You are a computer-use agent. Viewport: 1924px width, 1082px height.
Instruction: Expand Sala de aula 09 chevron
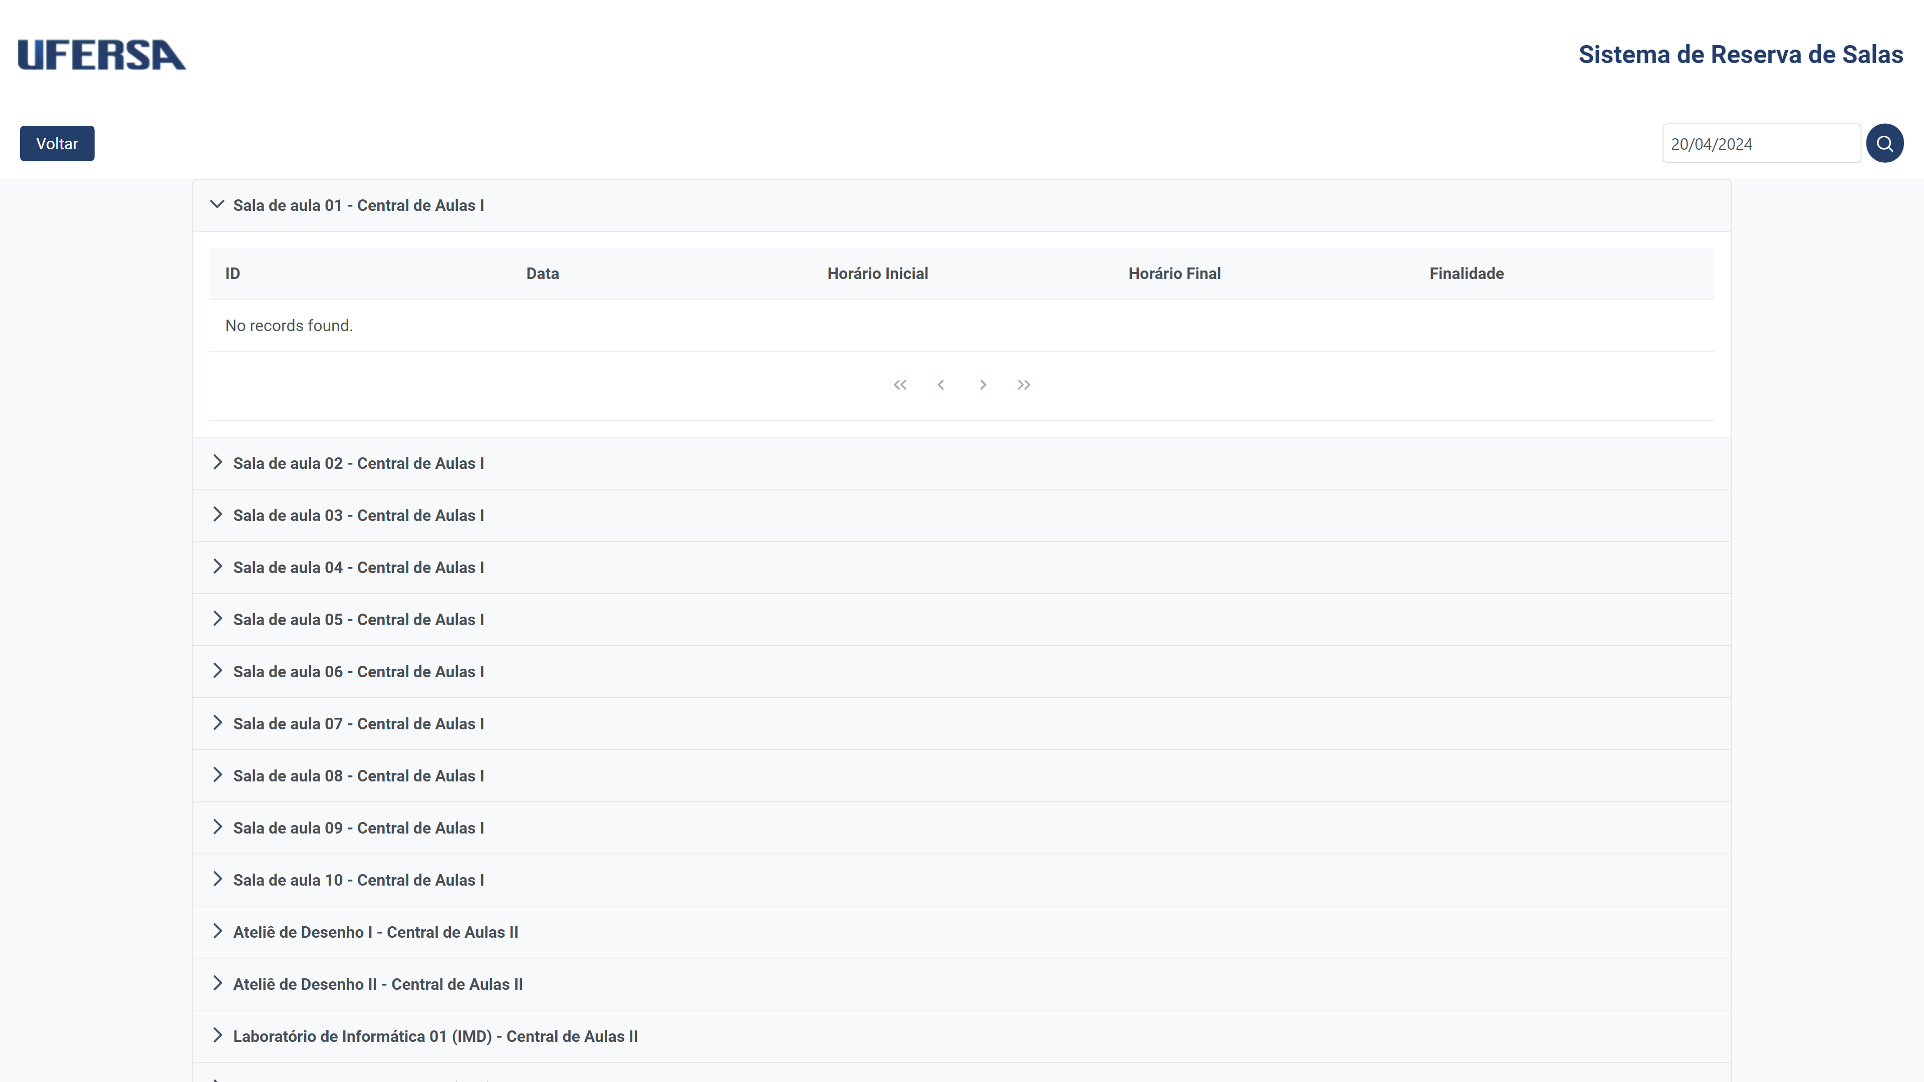217,828
